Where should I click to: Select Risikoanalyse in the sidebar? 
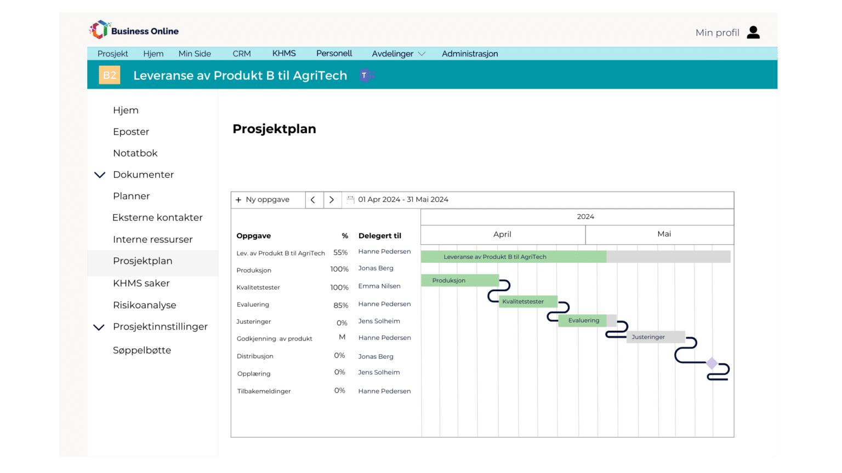pos(144,305)
